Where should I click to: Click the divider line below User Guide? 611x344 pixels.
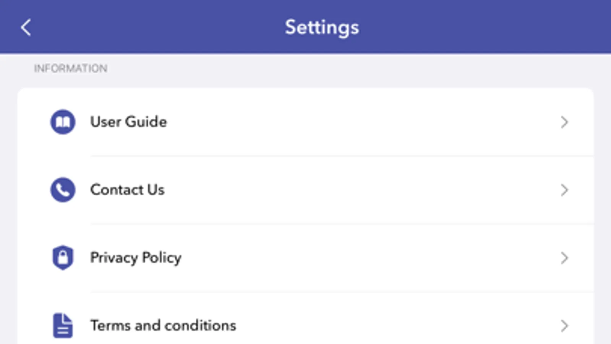[342, 156]
